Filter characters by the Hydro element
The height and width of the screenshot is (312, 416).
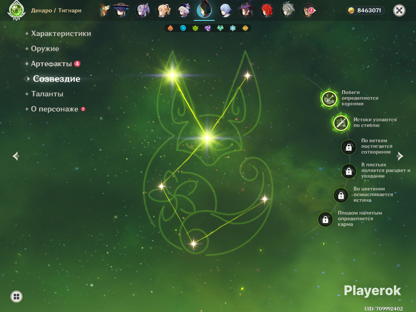(x=183, y=28)
